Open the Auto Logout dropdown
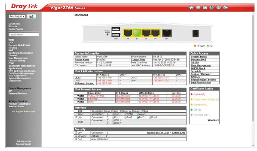Screen dimensions: 257x151 tap(17, 16)
